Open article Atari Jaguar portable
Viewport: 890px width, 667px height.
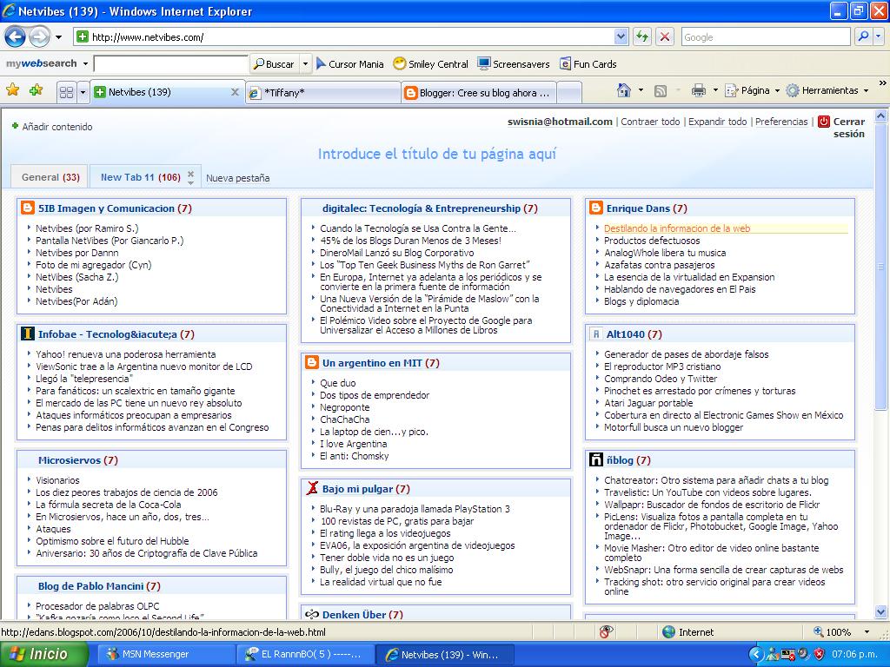[648, 403]
